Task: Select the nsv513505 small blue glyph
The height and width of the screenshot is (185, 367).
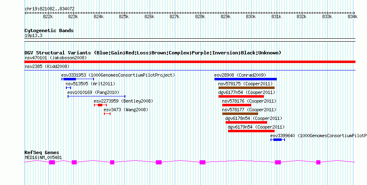Action: pos(68,88)
